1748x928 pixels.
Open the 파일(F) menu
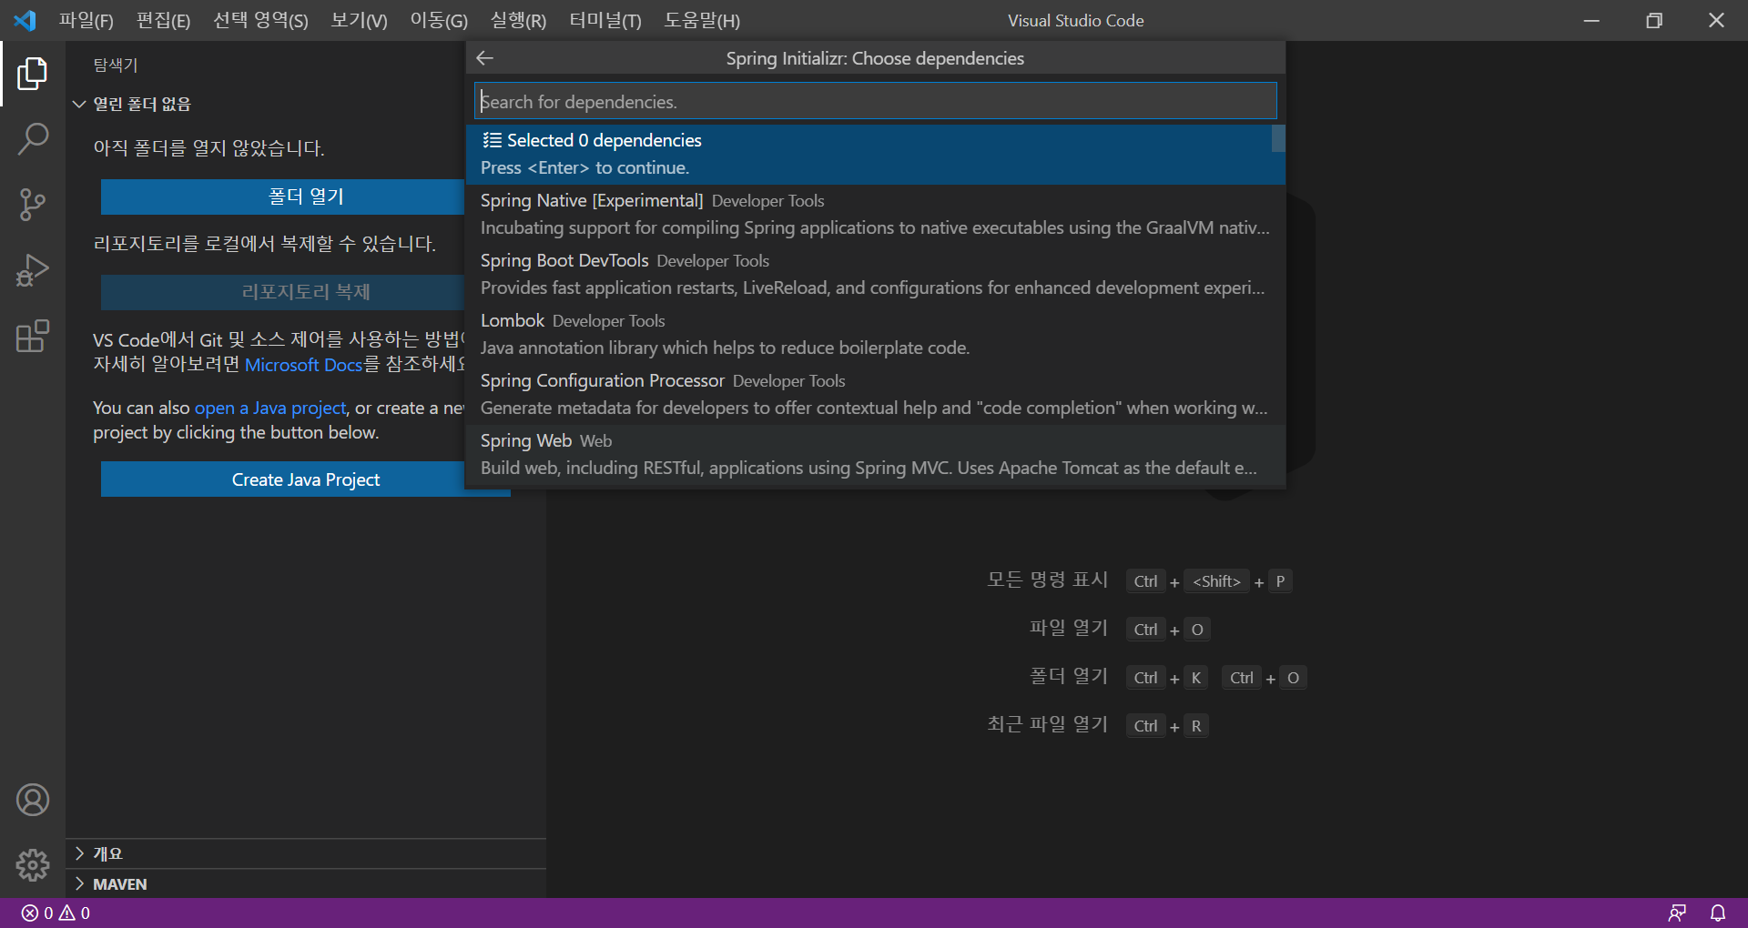point(86,20)
